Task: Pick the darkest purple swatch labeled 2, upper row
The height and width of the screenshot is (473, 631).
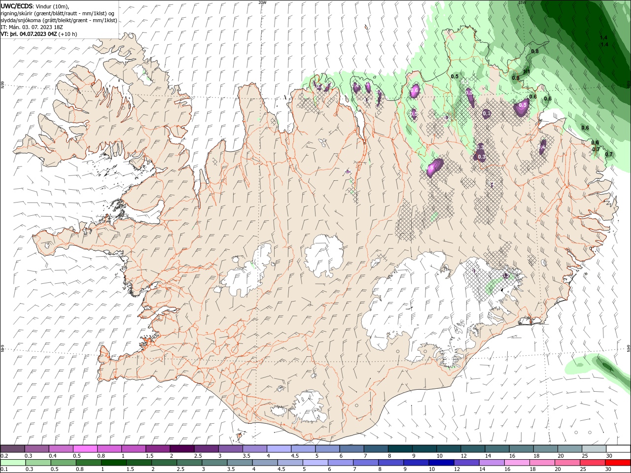Action: (182, 449)
